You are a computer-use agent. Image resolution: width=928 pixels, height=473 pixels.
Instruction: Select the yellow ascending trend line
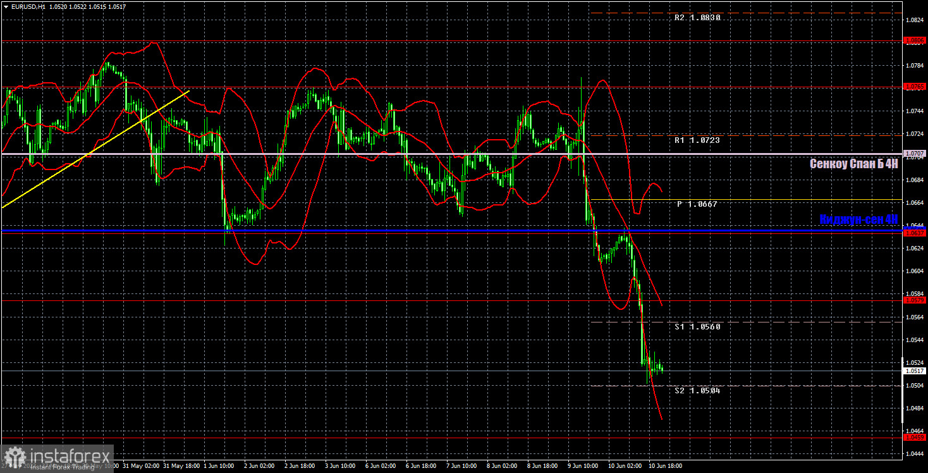click(x=95, y=149)
